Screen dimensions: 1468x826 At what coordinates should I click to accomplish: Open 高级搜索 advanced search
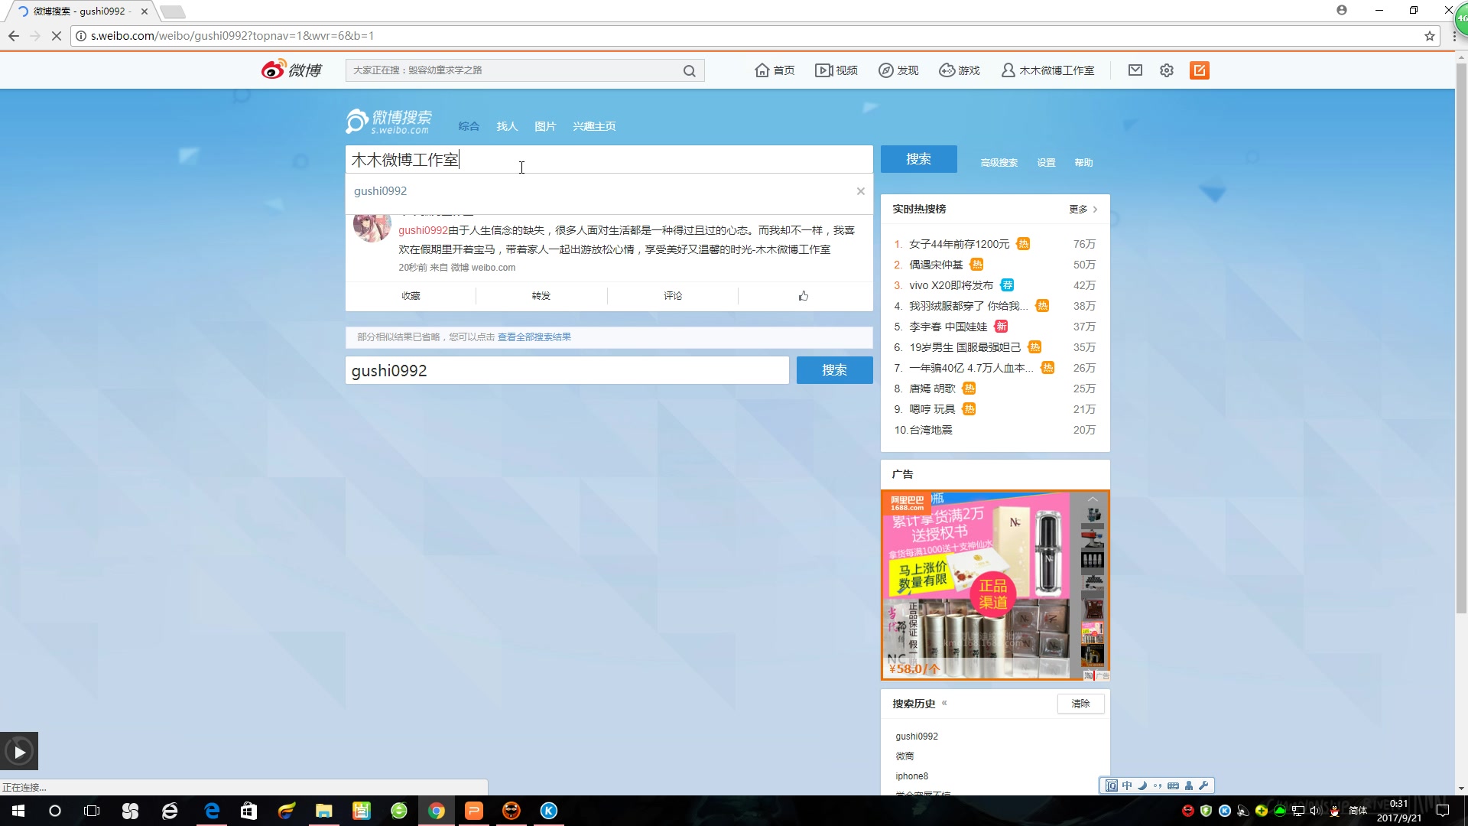999,163
